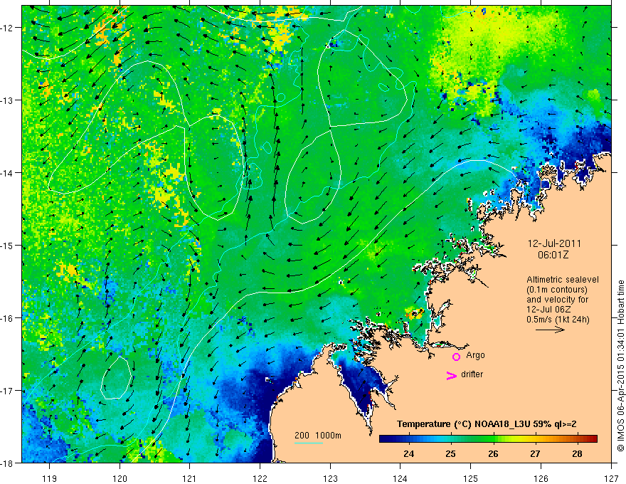Click the date label '12-Jul-2011'

point(554,243)
